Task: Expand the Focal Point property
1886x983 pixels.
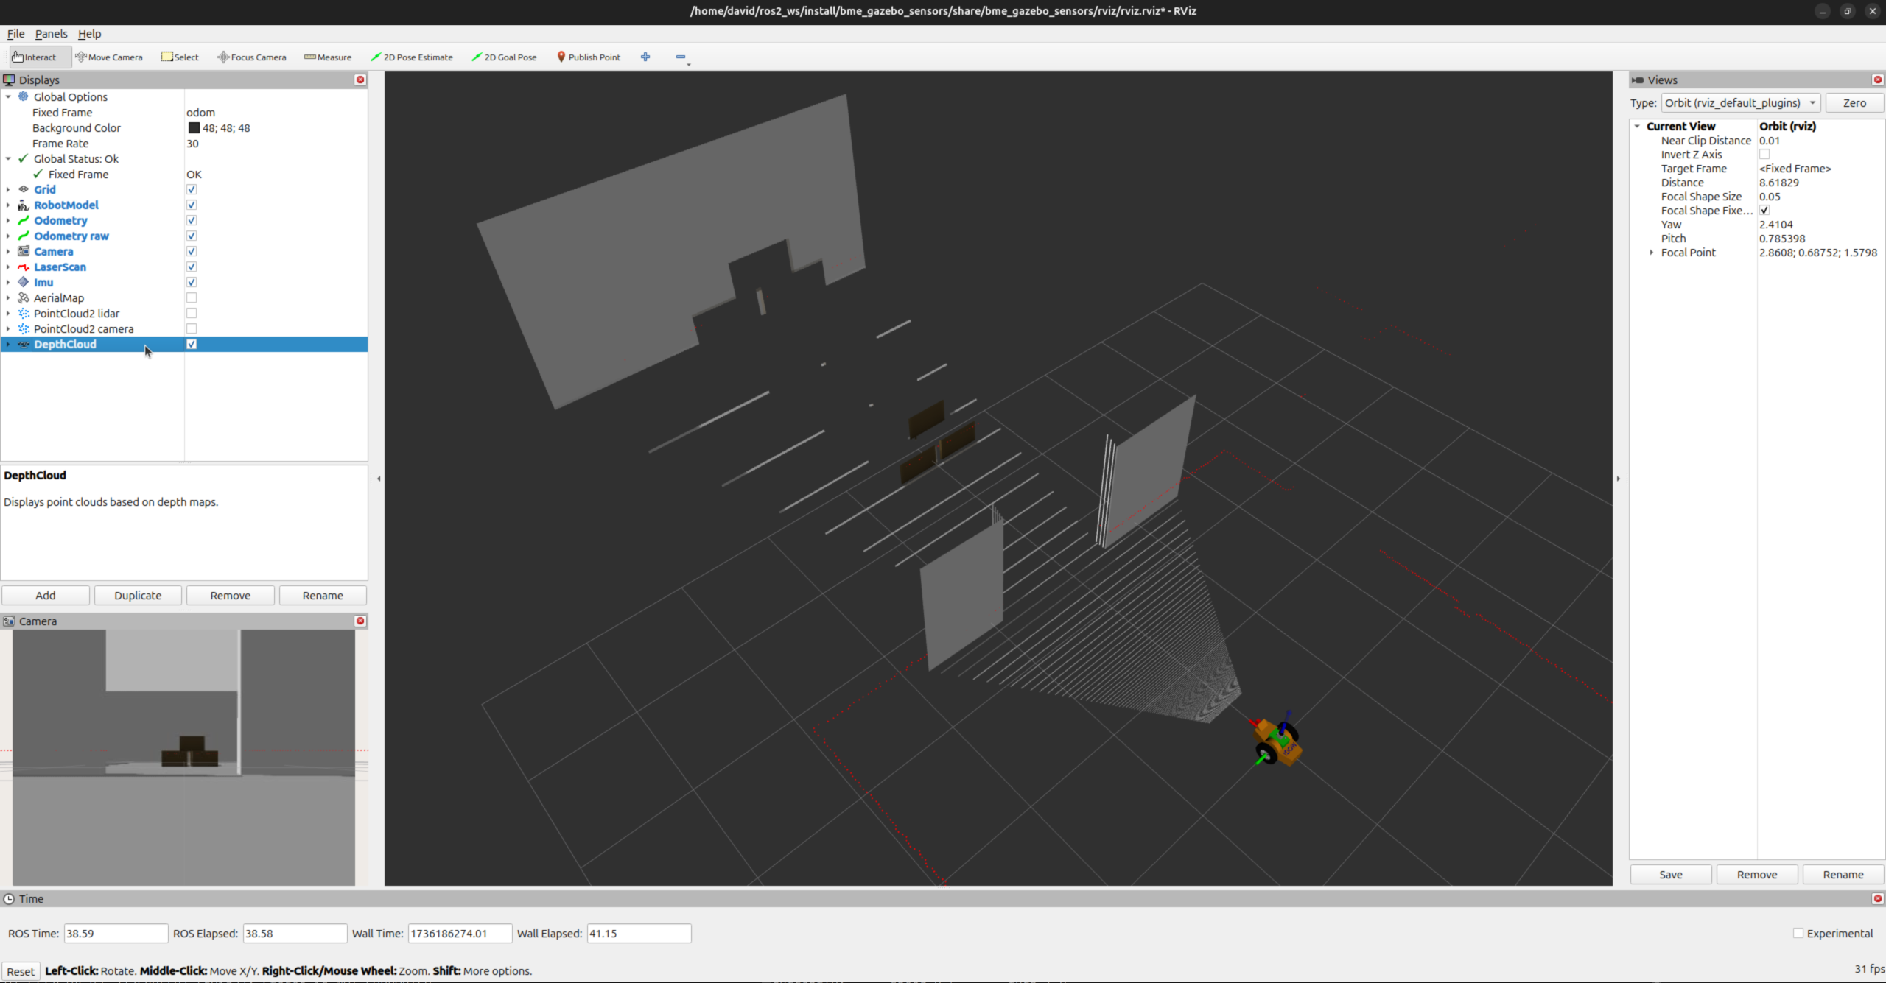Action: (x=1652, y=253)
